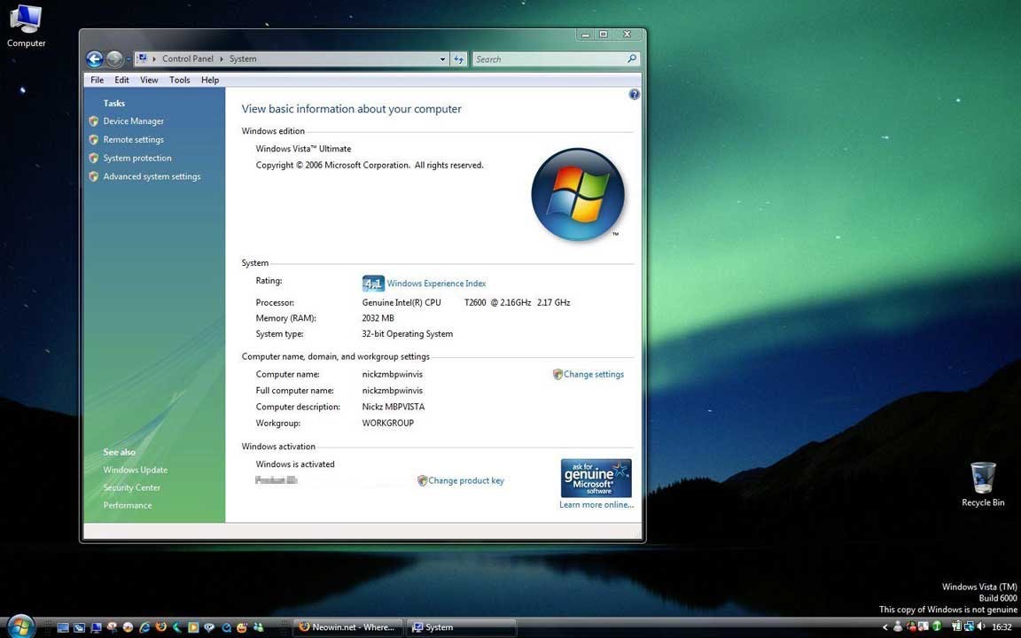Screen dimensions: 1021x638
Task: Click the 16:32 taskbar clock
Action: (x=1002, y=627)
